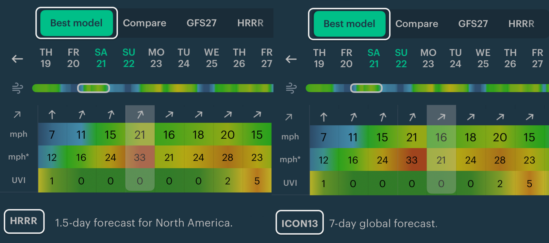Select SA 21 in right panel
549x243 pixels.
click(374, 58)
